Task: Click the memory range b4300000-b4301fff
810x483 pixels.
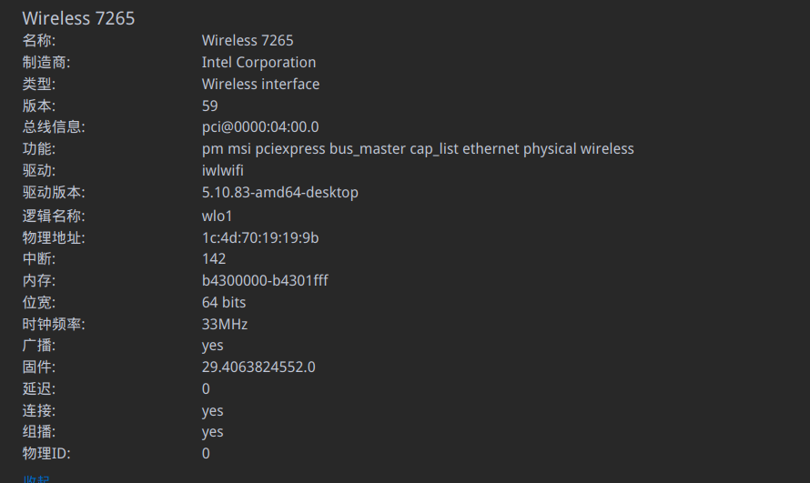Action: click(264, 281)
